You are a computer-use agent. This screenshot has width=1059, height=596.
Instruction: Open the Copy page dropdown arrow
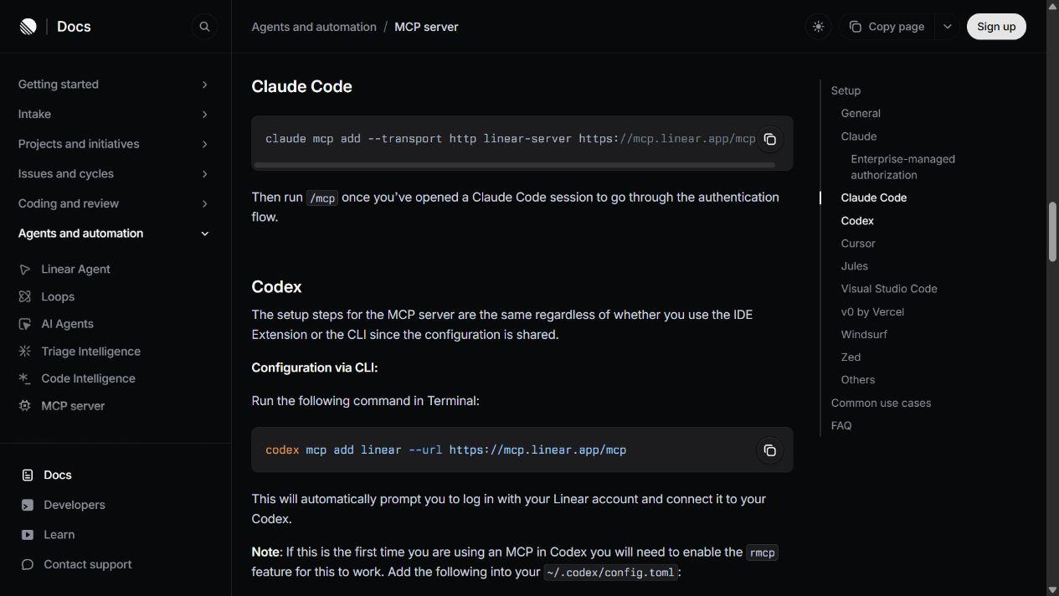click(x=948, y=27)
